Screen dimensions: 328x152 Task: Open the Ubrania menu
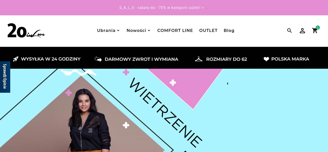[106, 31]
